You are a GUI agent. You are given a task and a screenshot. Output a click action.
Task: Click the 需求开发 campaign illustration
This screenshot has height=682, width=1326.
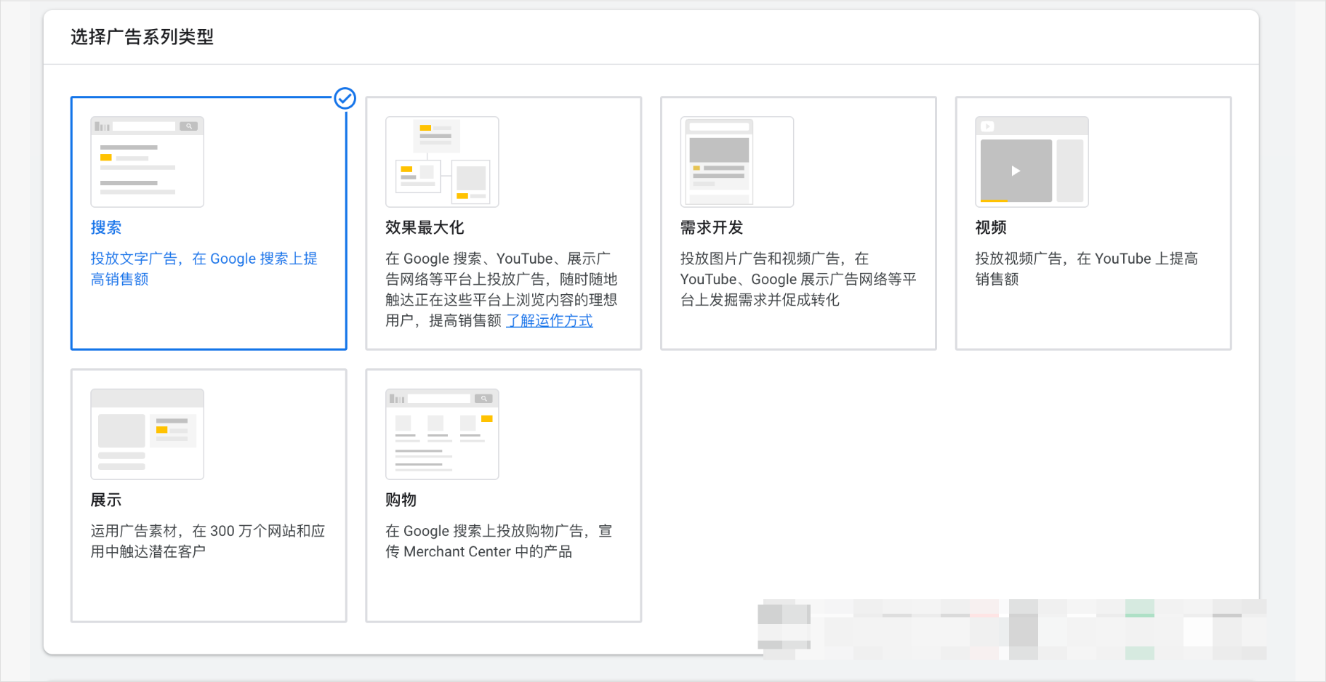(737, 162)
